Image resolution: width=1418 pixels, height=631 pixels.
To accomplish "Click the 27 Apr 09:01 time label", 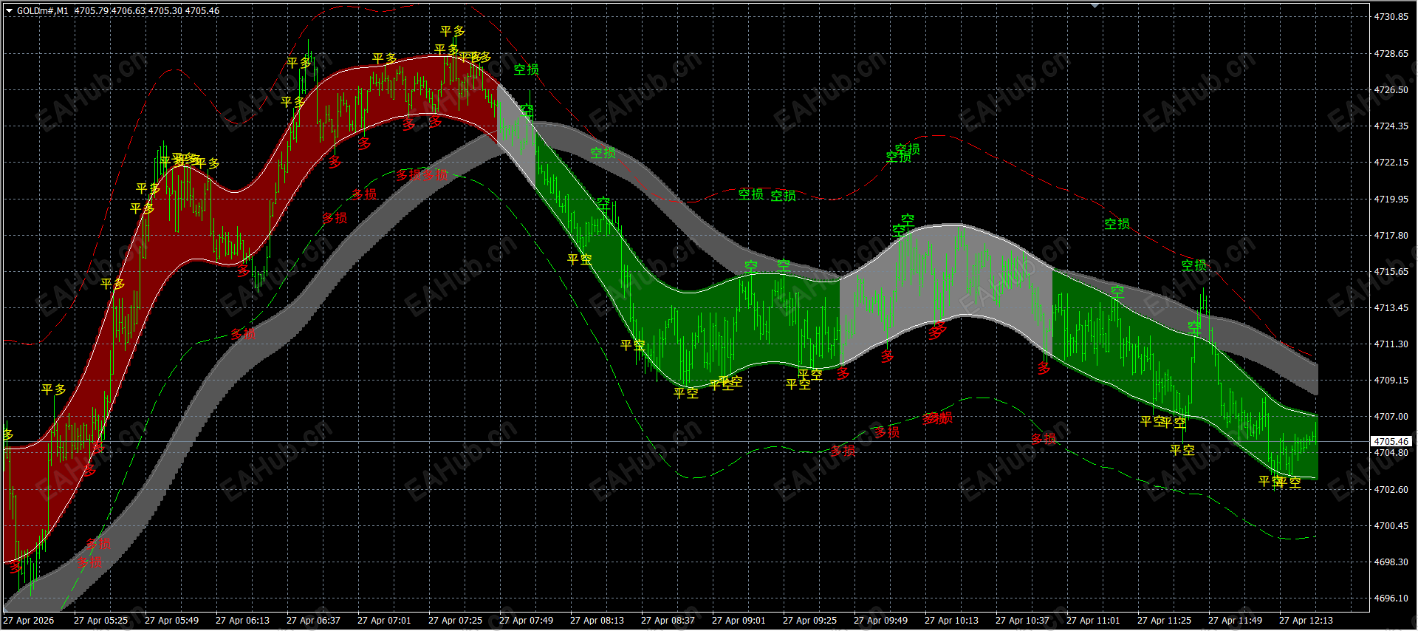I will point(739,621).
